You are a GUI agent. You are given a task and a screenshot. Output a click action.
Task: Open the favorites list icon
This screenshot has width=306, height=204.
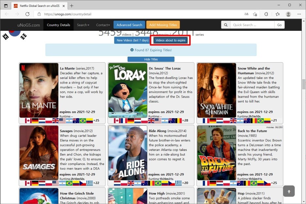pyautogui.click(x=278, y=14)
